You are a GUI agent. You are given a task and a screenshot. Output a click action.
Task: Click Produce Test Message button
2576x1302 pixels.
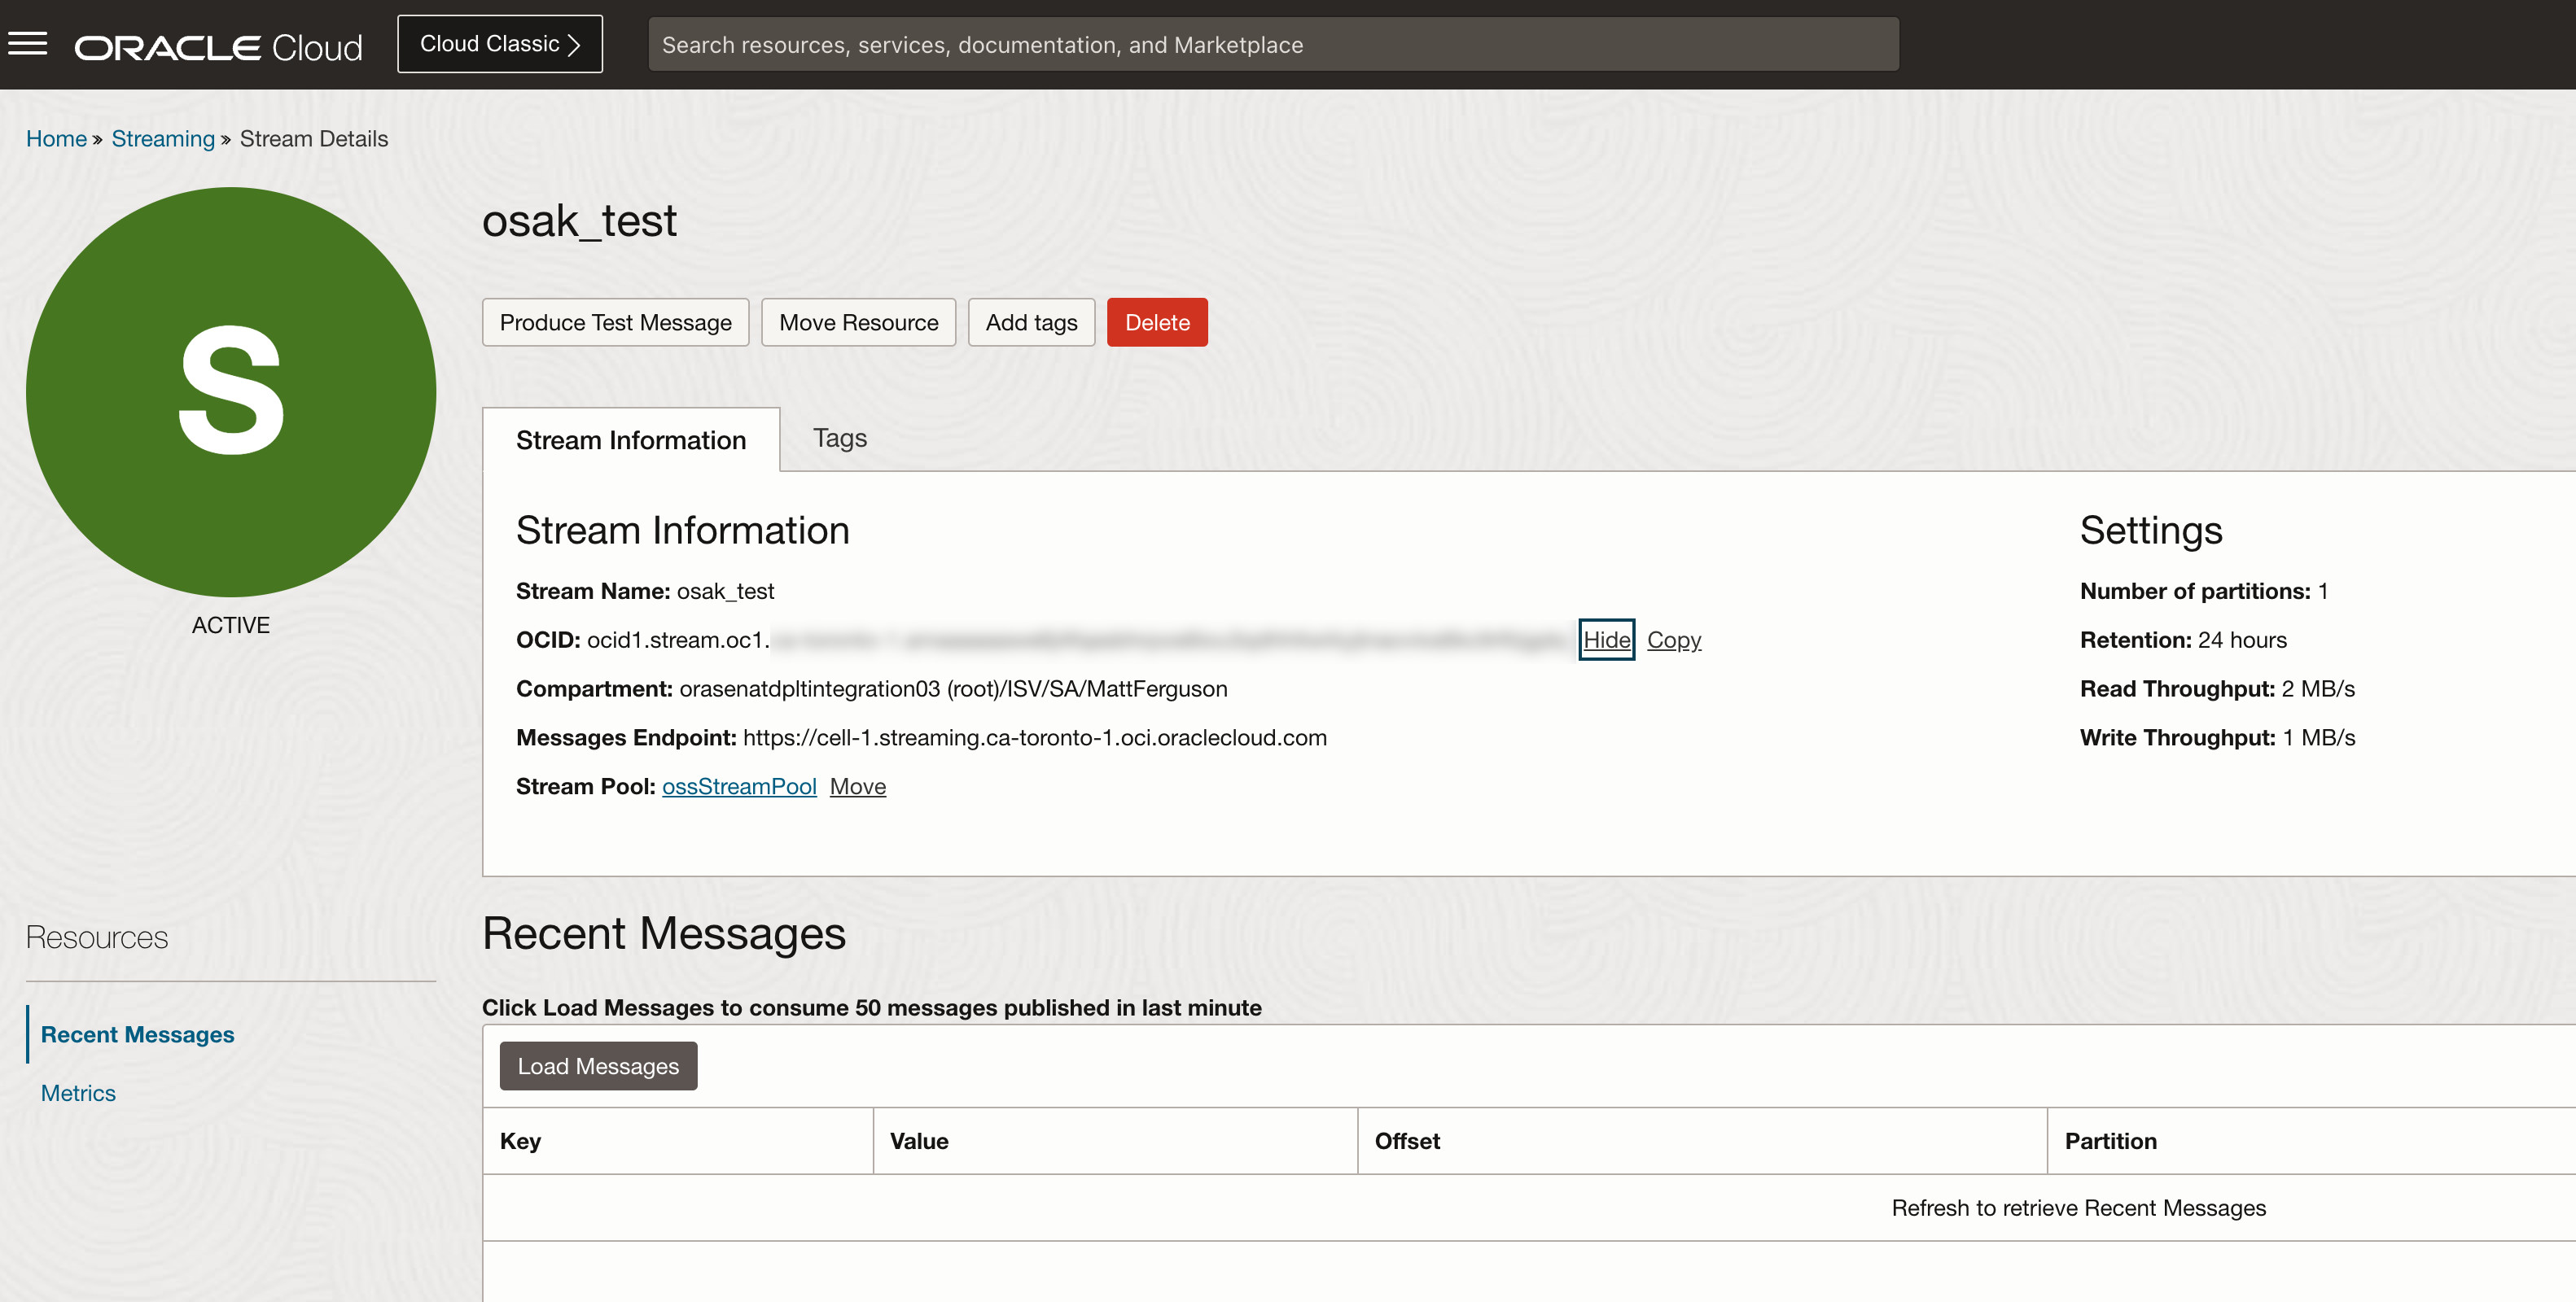pos(615,321)
